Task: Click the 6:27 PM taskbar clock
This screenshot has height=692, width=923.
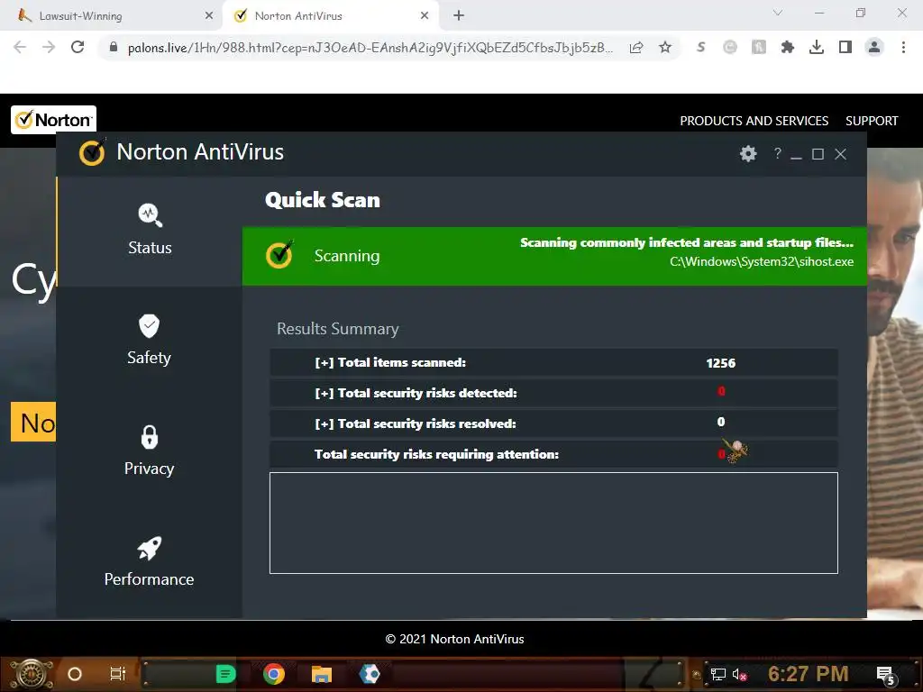Action: click(x=808, y=673)
